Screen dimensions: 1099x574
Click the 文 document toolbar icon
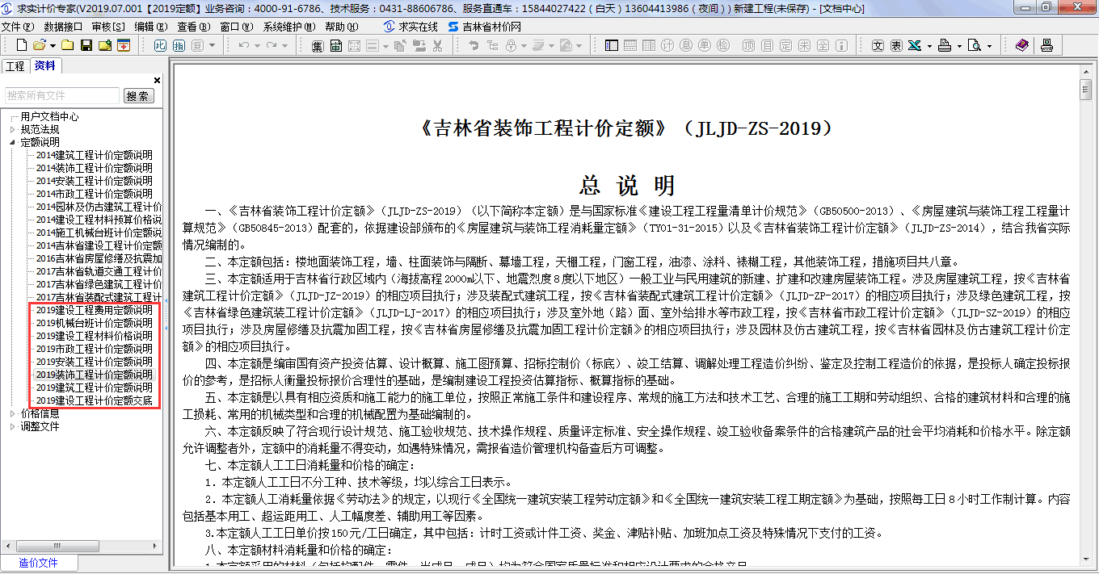click(878, 45)
